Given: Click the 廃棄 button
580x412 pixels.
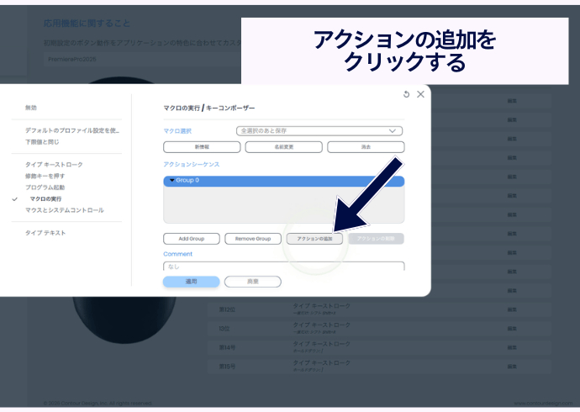Looking at the screenshot, I should click(x=253, y=282).
